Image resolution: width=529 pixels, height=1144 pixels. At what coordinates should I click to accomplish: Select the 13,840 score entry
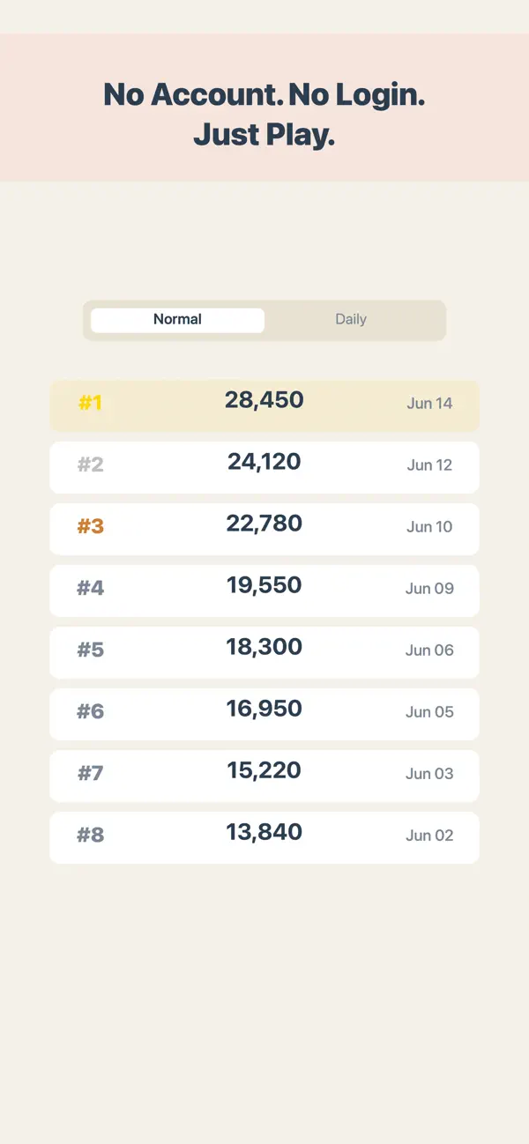pyautogui.click(x=264, y=837)
